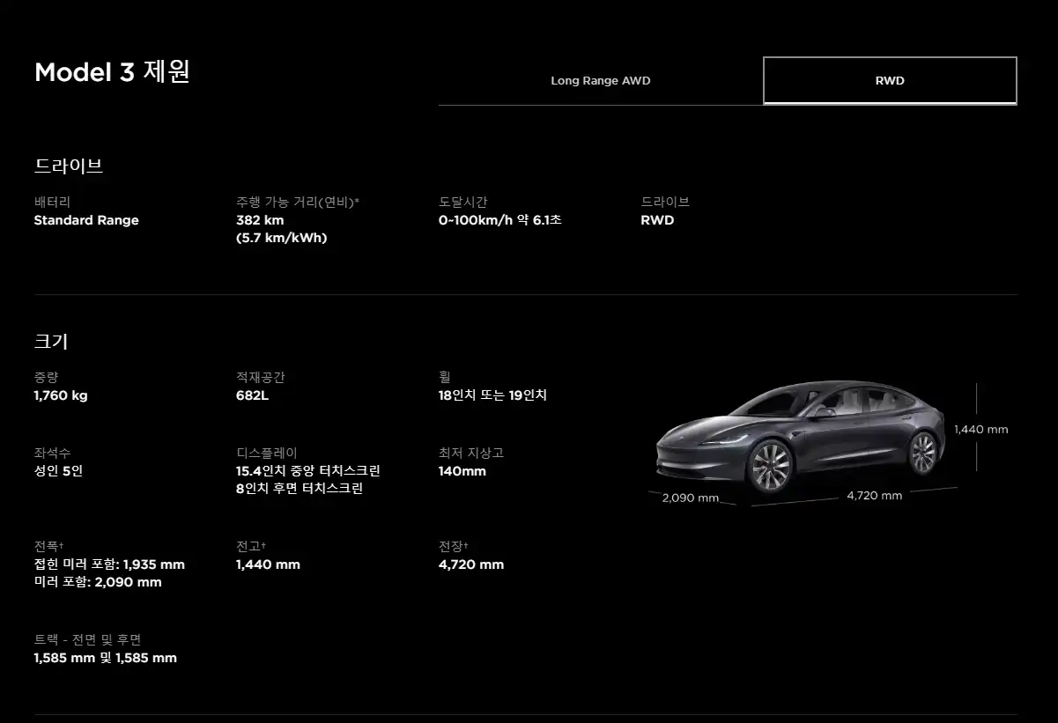Click the '중량' label

pos(47,377)
